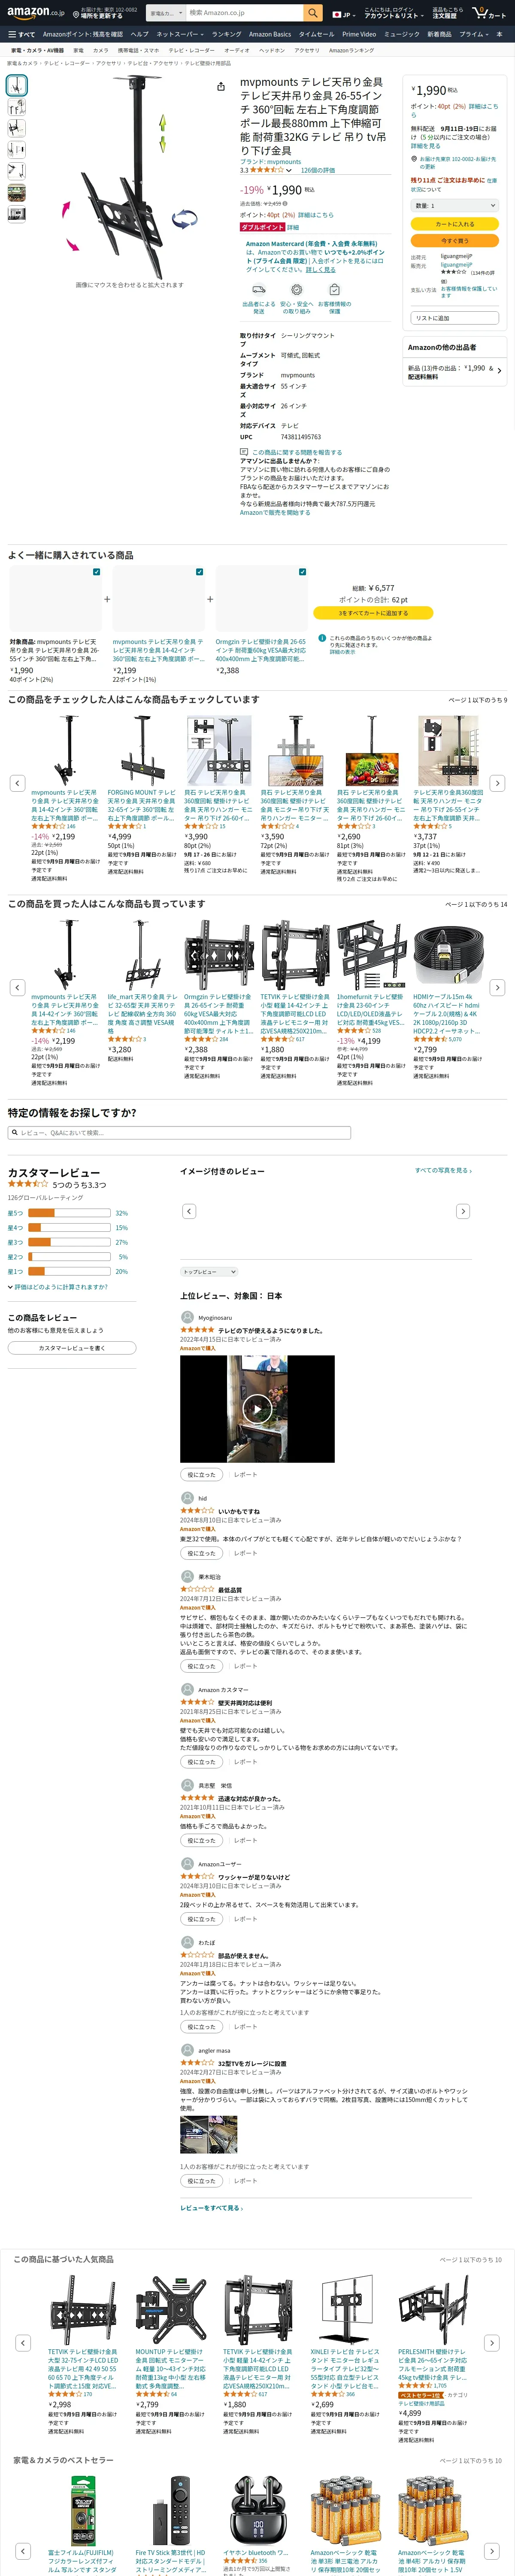Go to previous review images
Screen dimensions: 515x2576
pyautogui.click(x=189, y=1211)
